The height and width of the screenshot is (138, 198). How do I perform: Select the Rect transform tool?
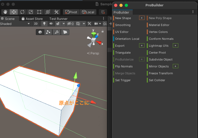click(39, 12)
